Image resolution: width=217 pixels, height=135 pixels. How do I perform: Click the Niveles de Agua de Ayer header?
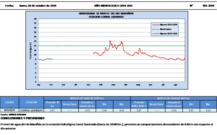87,98
